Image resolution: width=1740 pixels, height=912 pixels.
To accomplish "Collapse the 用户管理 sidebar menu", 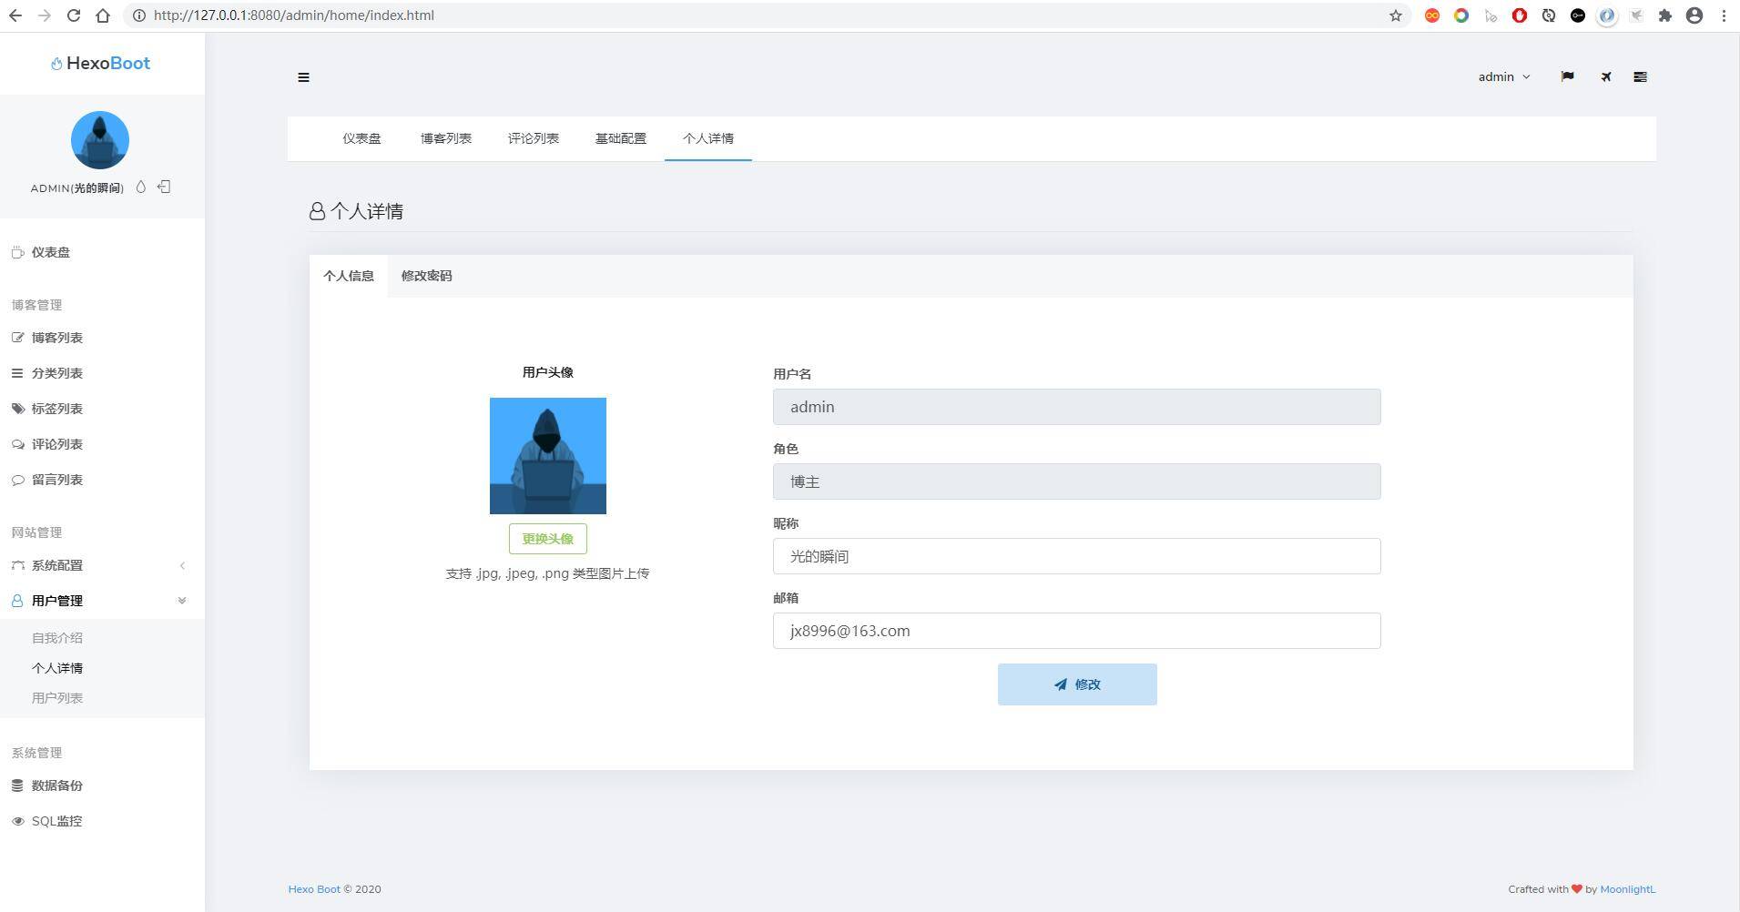I will coord(56,601).
